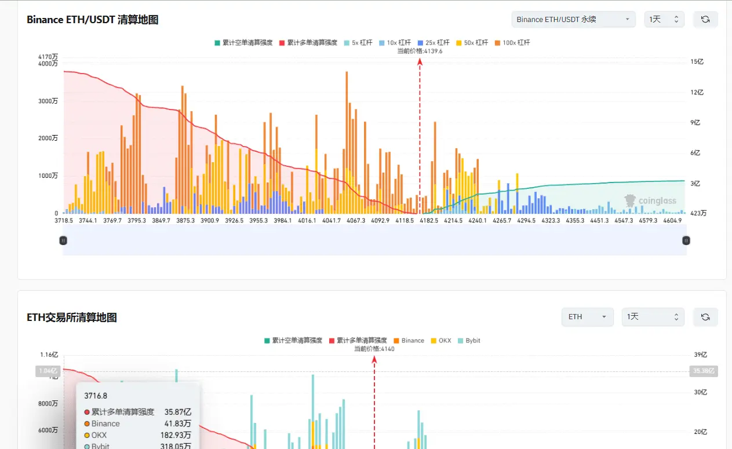Screen dimensions: 732x449
Task: Toggle 累计空单清算强度 legend in lower chart
Action: 293,341
